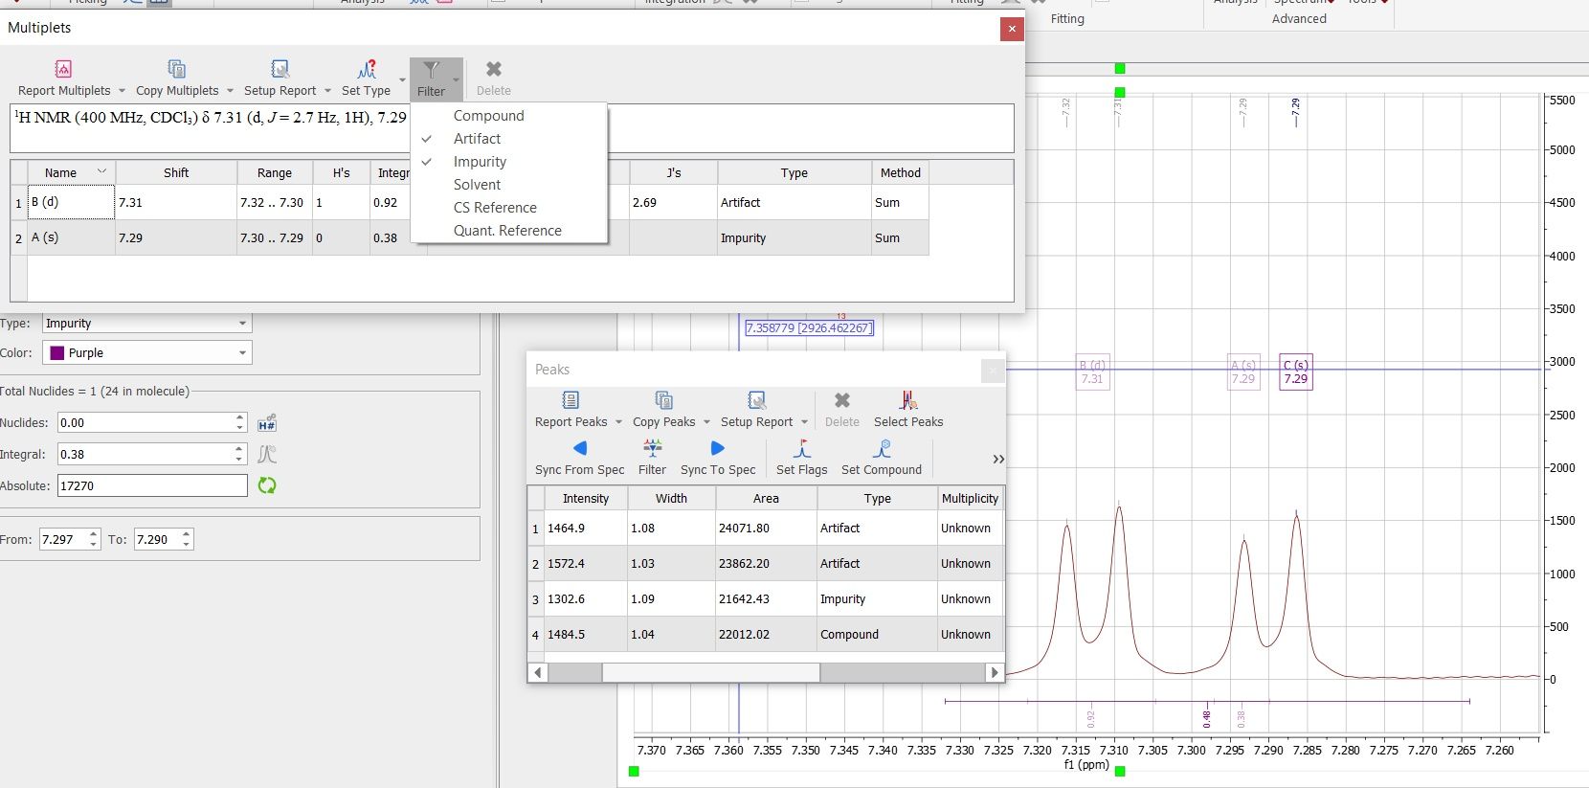The height and width of the screenshot is (788, 1589).
Task: Click the Set Flags icon
Action: pyautogui.click(x=801, y=448)
